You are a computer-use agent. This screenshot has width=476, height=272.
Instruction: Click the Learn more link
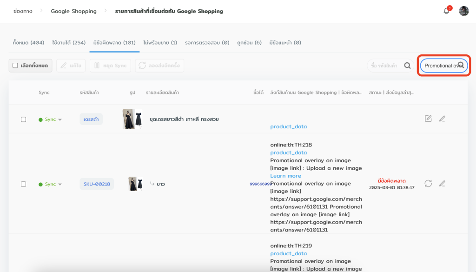coord(285,176)
